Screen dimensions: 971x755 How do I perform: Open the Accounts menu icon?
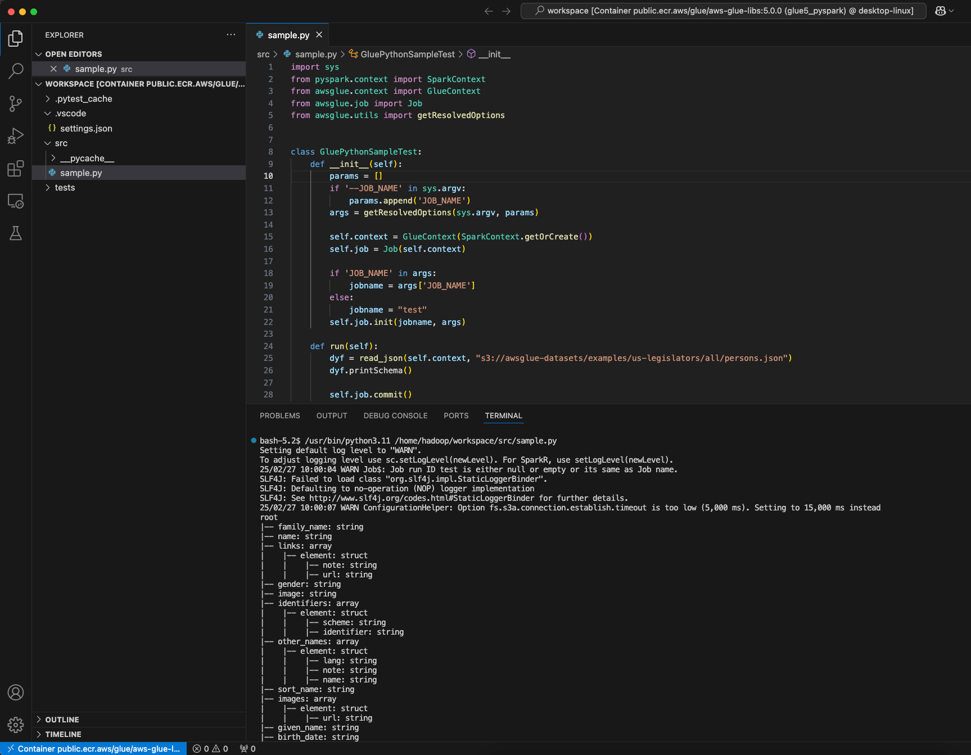[16, 692]
